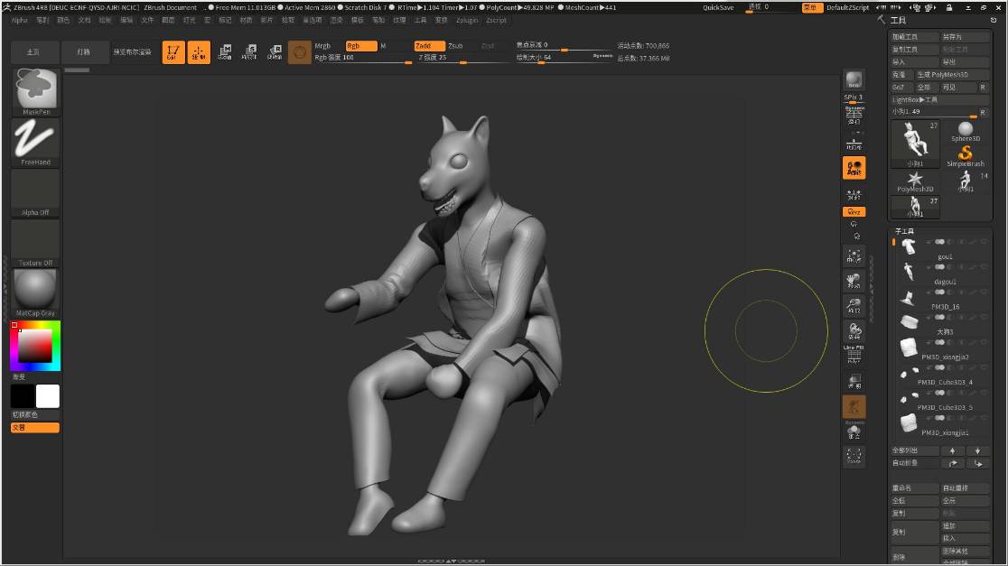Viewport: 1008px width, 566px height.
Task: Open the MatCap Gray material picker
Action: (35, 293)
